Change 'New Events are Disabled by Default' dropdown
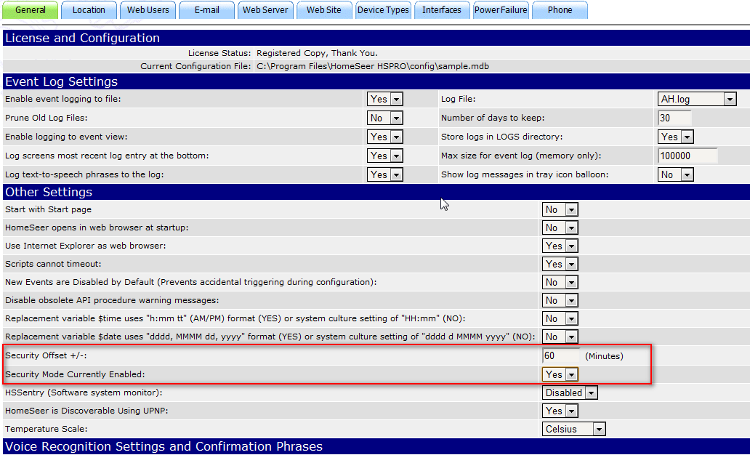 tap(560, 282)
